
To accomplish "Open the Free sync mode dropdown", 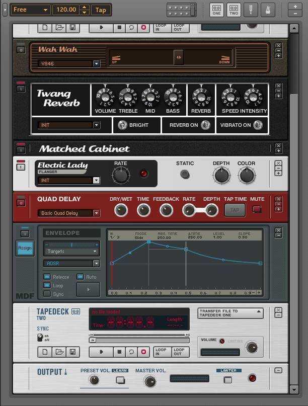I will click(x=30, y=10).
